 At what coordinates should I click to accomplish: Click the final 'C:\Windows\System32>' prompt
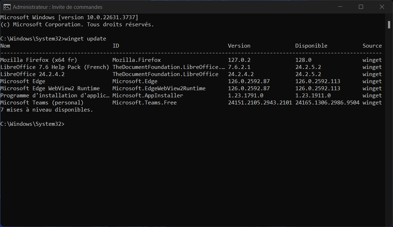pos(32,124)
